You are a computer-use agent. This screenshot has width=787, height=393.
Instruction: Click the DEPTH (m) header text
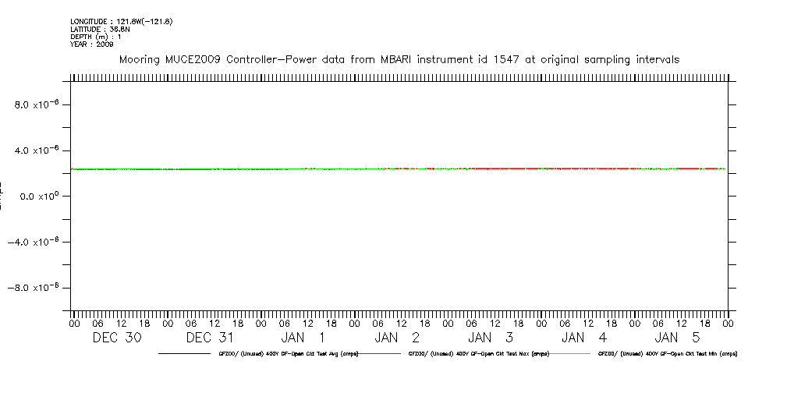click(95, 37)
